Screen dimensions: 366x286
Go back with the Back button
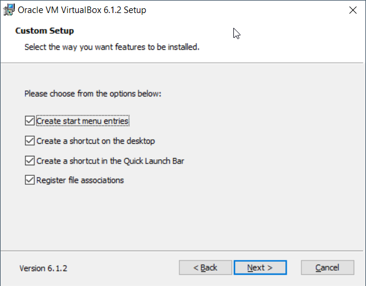(206, 268)
